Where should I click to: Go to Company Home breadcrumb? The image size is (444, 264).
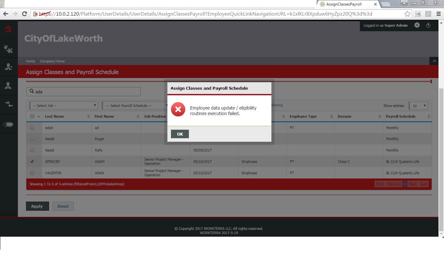pos(52,61)
